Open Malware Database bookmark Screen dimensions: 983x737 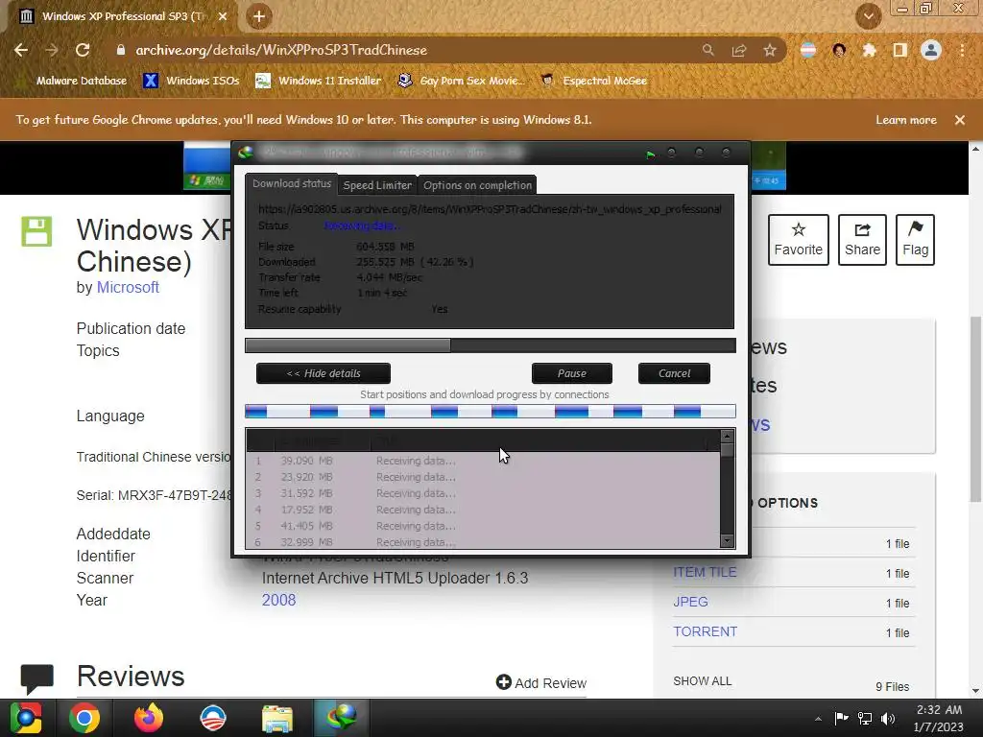(x=74, y=81)
